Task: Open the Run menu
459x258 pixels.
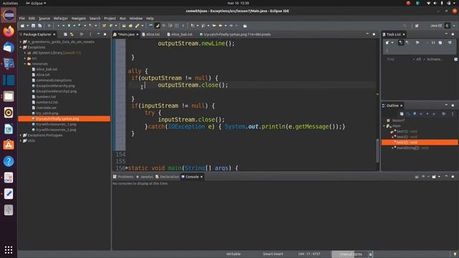Action: point(123,18)
